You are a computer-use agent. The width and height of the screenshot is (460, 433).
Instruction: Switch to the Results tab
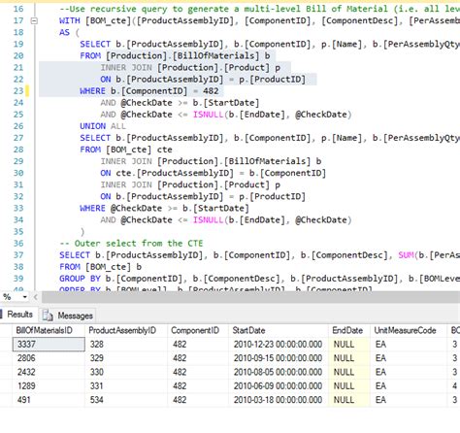click(x=19, y=315)
